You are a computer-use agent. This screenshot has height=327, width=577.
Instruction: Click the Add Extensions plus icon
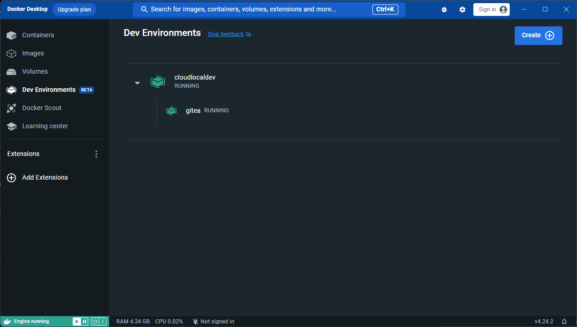tap(11, 178)
